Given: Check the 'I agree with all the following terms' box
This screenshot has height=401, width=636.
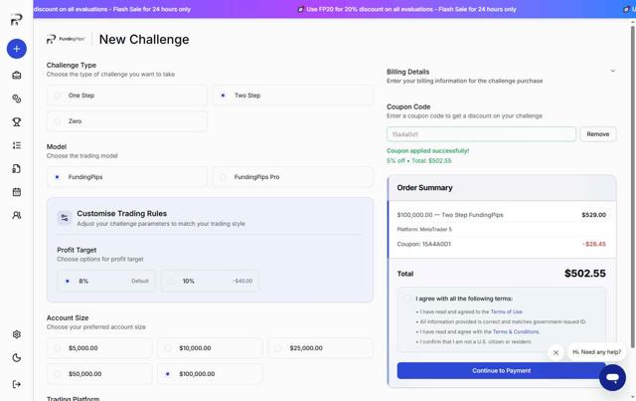Looking at the screenshot, I should [x=407, y=299].
